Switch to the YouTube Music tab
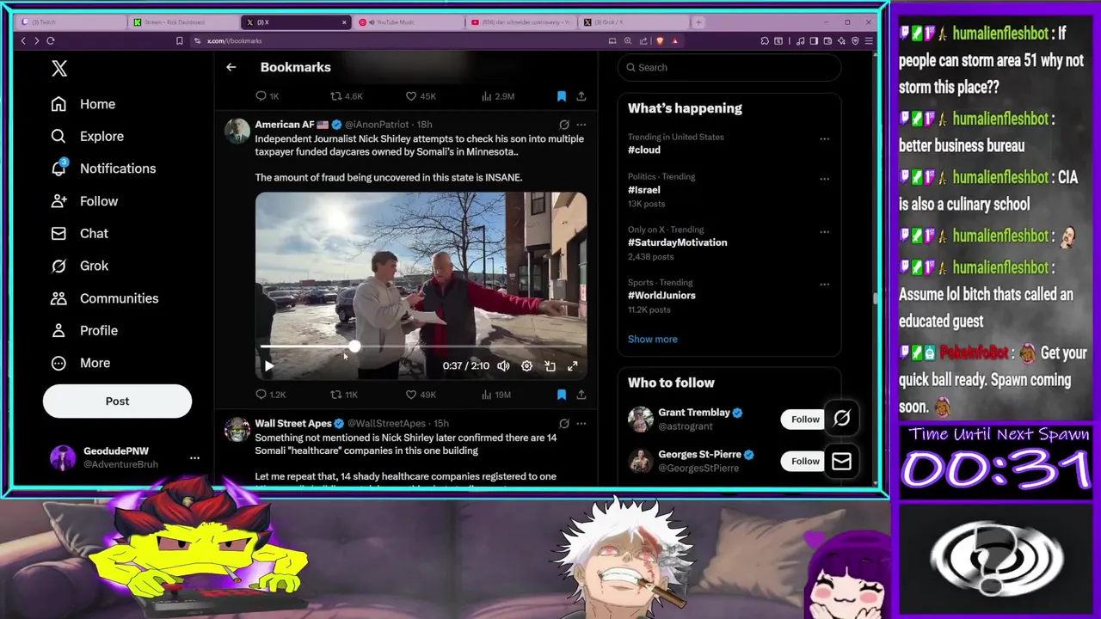The image size is (1101, 619). click(x=409, y=22)
